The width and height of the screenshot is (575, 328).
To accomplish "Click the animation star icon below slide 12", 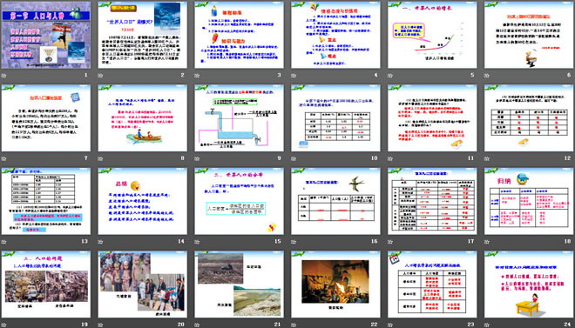I will [x=487, y=158].
